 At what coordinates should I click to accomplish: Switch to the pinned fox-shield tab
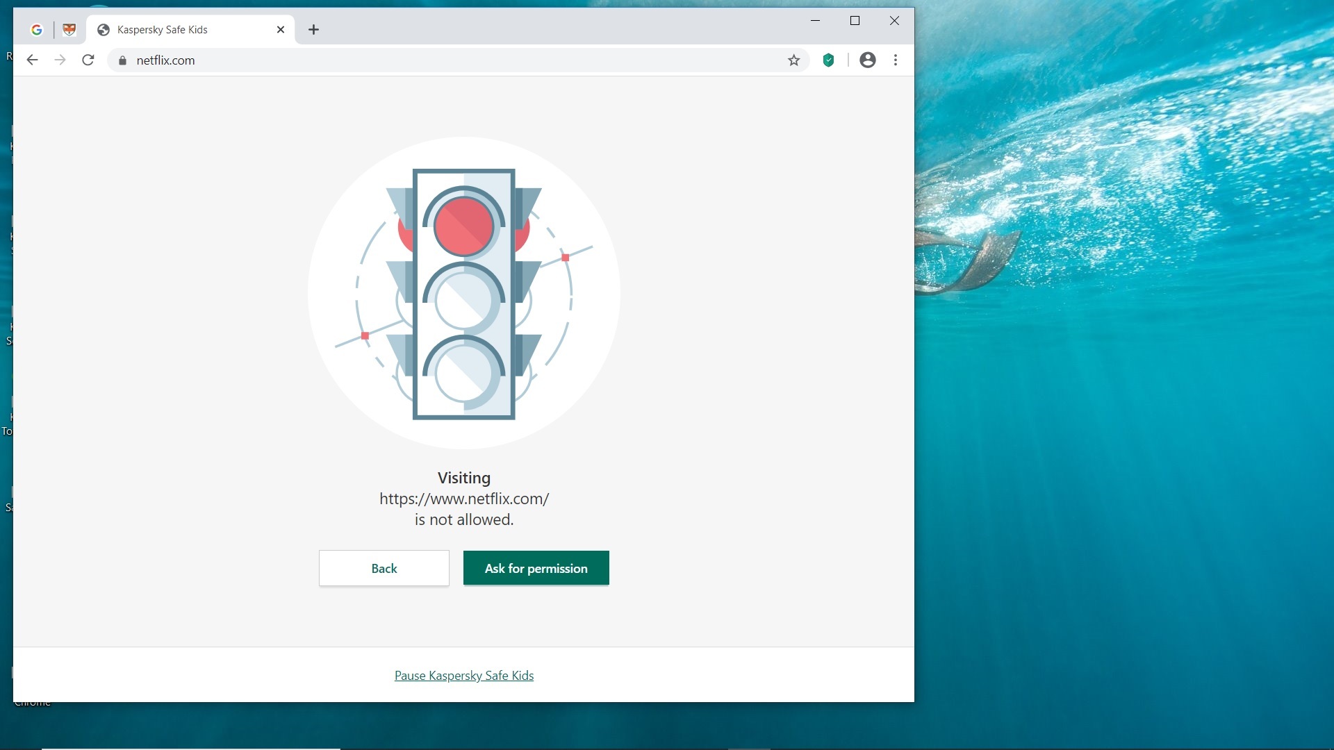pyautogui.click(x=69, y=29)
